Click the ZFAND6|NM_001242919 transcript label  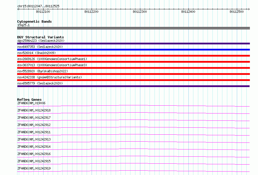pyautogui.click(x=34, y=168)
